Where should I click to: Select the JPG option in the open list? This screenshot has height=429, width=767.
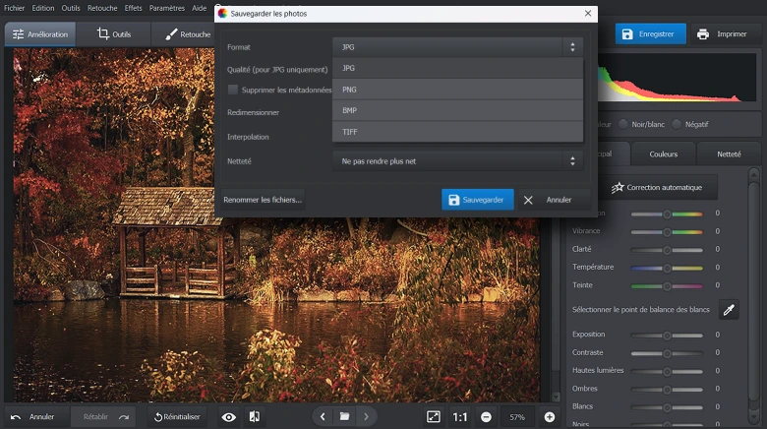point(457,68)
